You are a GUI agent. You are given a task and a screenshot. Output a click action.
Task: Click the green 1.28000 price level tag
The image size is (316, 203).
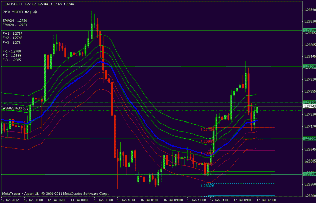coord(309,66)
